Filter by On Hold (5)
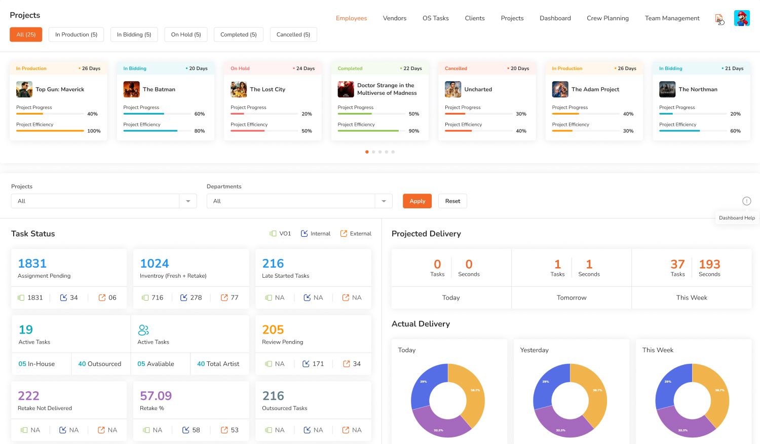Screen dimensions: 760x444 [x=186, y=34]
